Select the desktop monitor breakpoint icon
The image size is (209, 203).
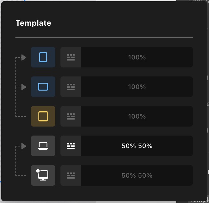pos(43,175)
